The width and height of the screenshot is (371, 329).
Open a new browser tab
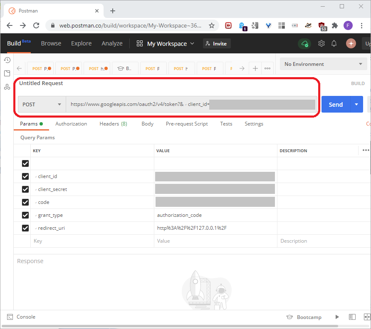point(113,11)
